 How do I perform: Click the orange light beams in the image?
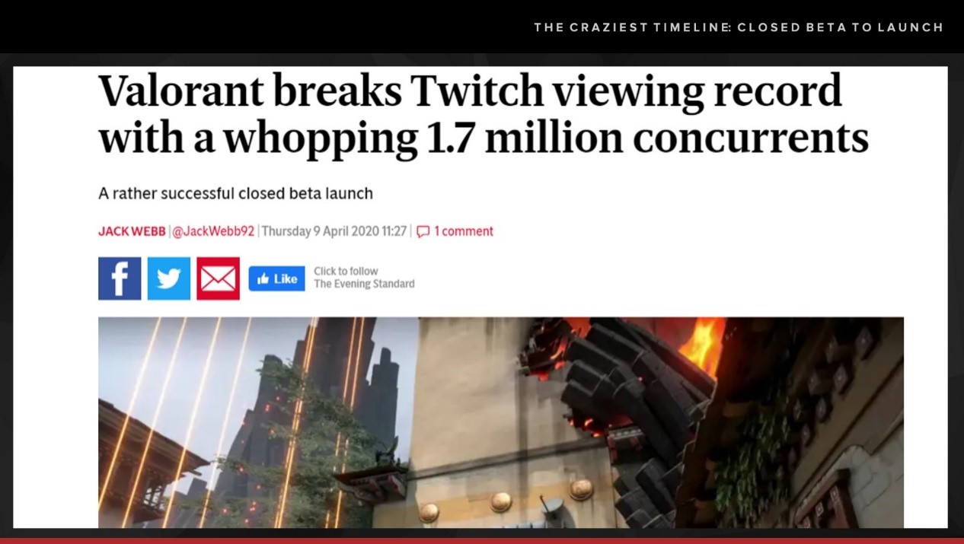tap(175, 418)
